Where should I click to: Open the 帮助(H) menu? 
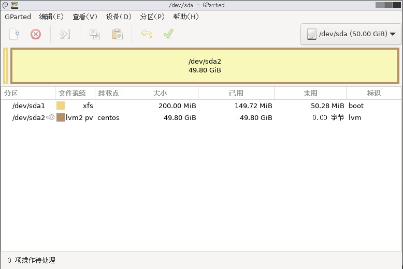click(186, 17)
